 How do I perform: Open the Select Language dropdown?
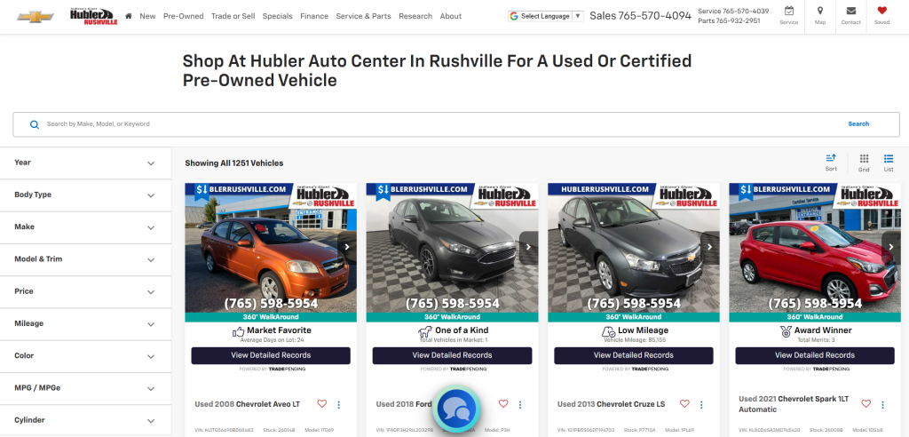545,16
